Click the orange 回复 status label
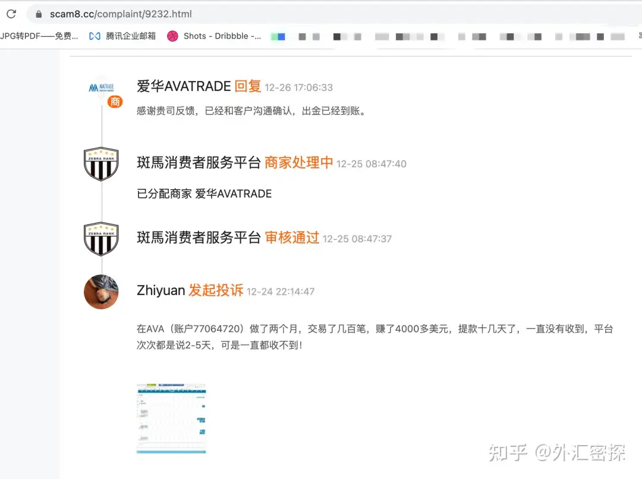642x479 pixels. click(x=248, y=86)
